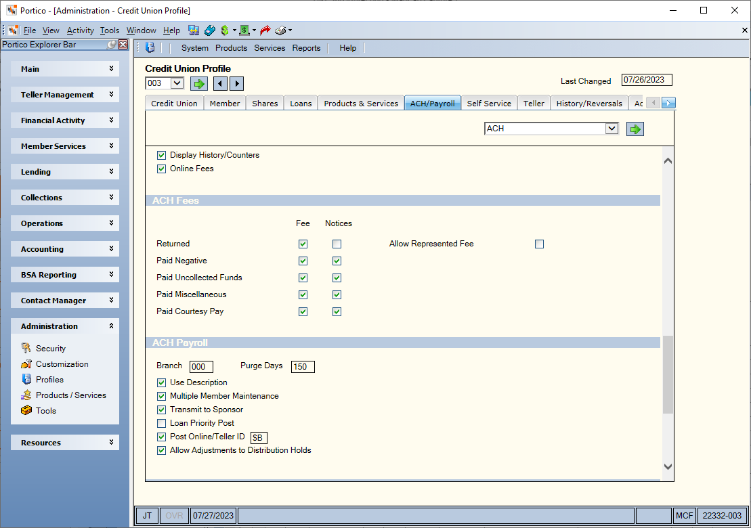Open the printer icon dropdown arrow
Image resolution: width=751 pixels, height=528 pixels.
tap(290, 30)
